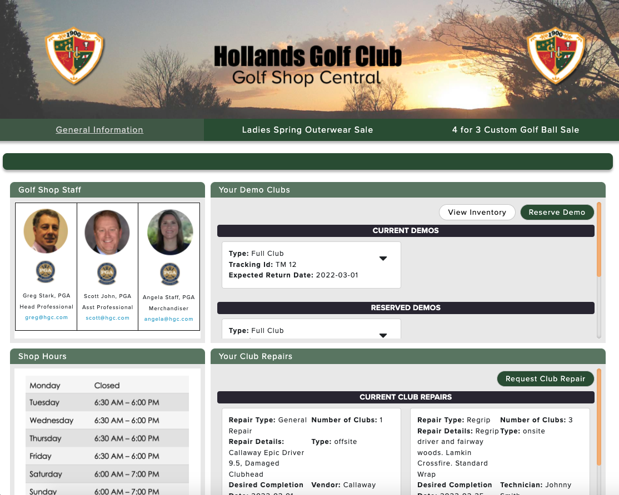
Task: Select the Thursday hours row
Action: click(x=107, y=438)
